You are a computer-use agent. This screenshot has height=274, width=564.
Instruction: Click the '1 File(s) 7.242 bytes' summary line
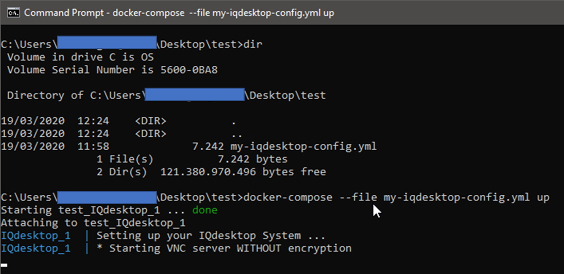(192, 159)
